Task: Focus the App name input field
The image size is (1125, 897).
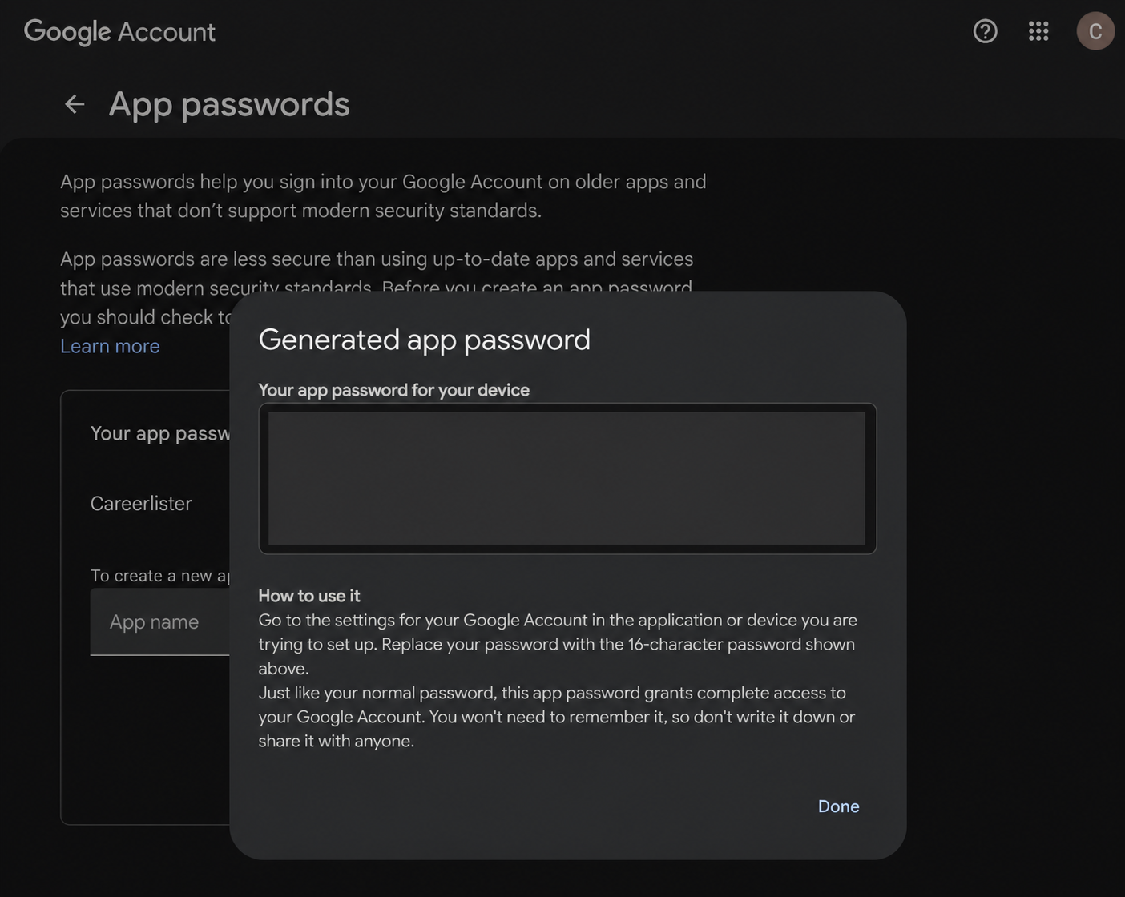Action: click(160, 621)
